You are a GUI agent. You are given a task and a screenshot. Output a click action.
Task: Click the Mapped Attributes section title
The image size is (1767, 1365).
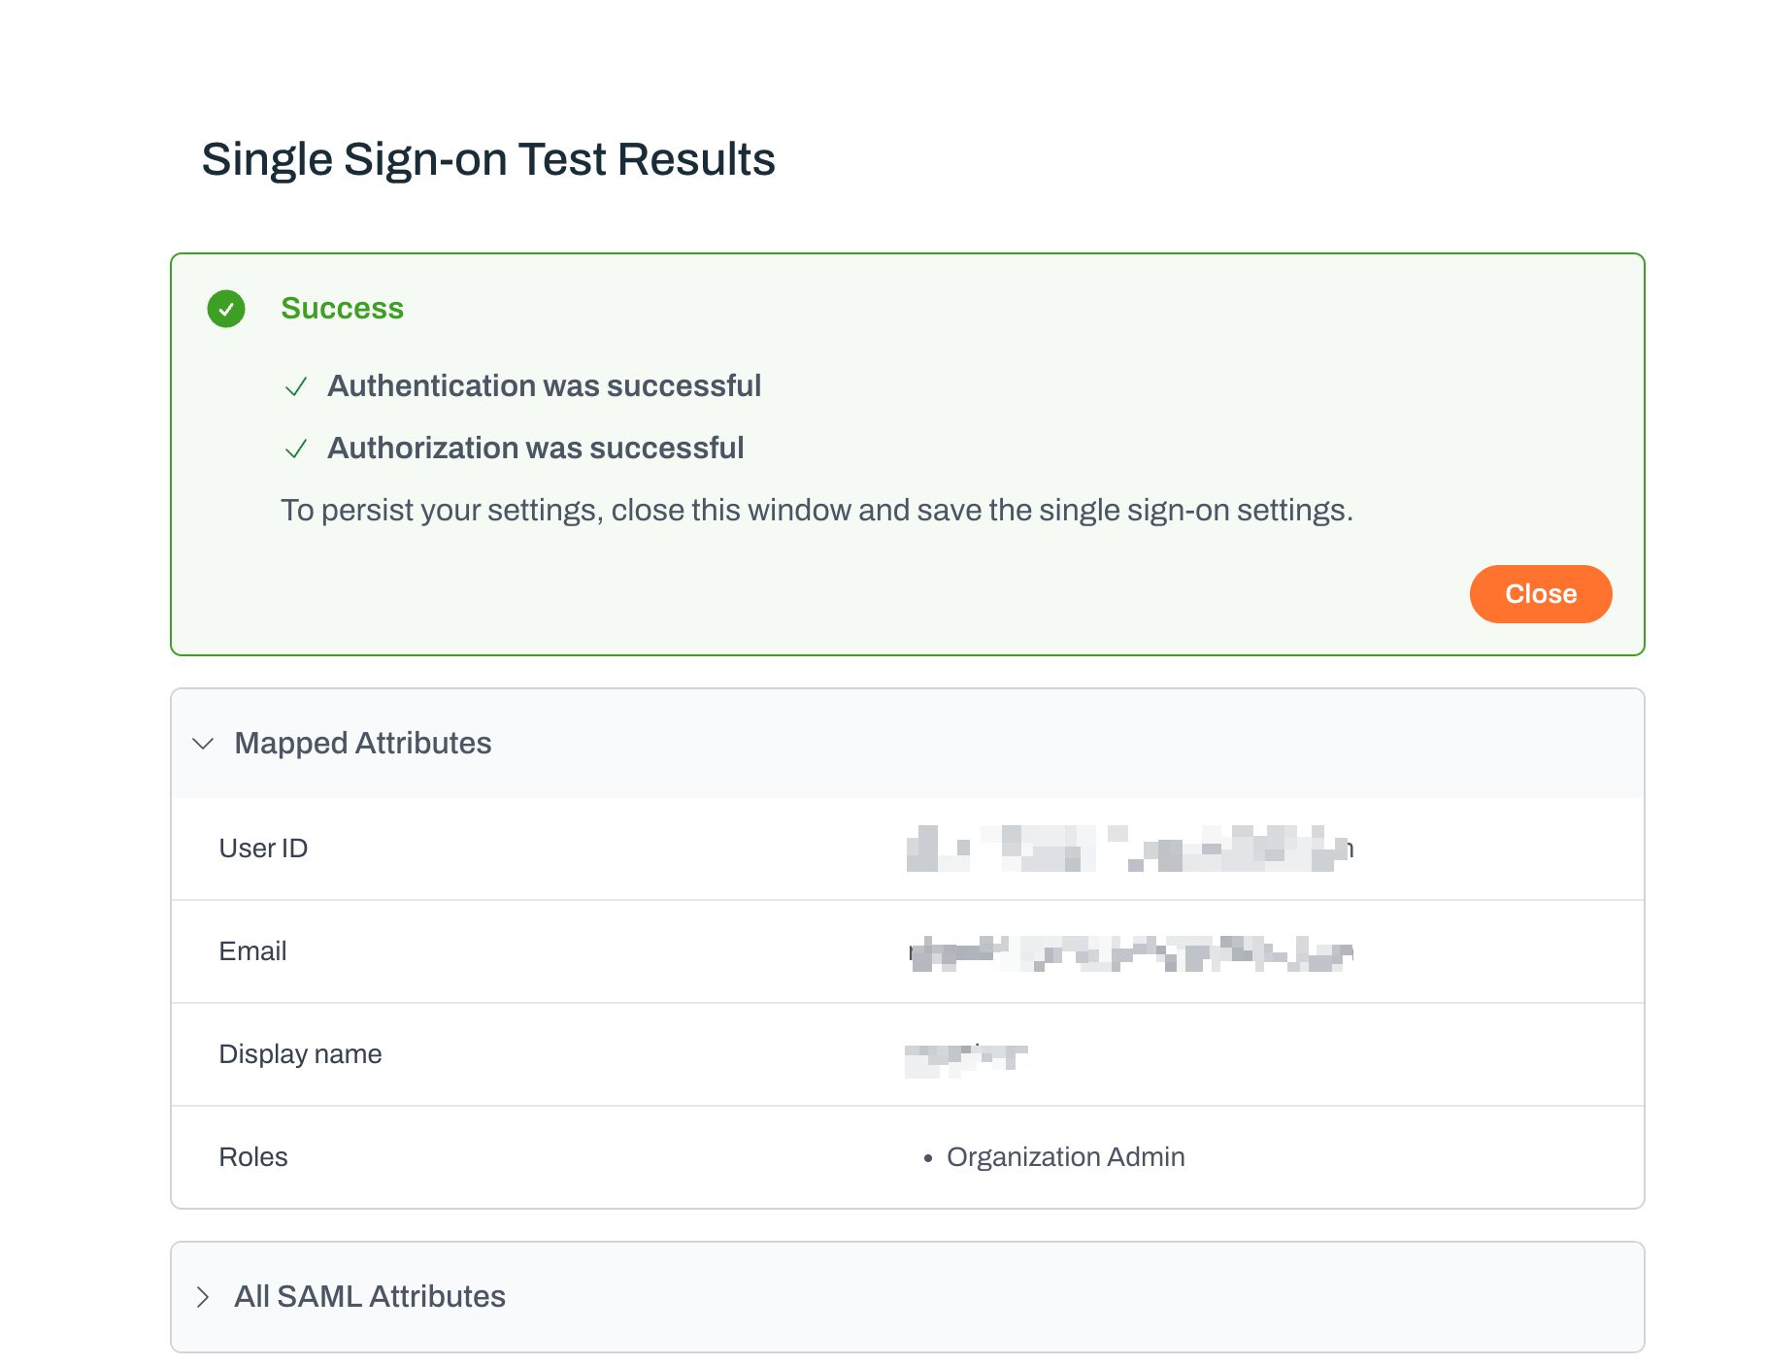pyautogui.click(x=363, y=744)
